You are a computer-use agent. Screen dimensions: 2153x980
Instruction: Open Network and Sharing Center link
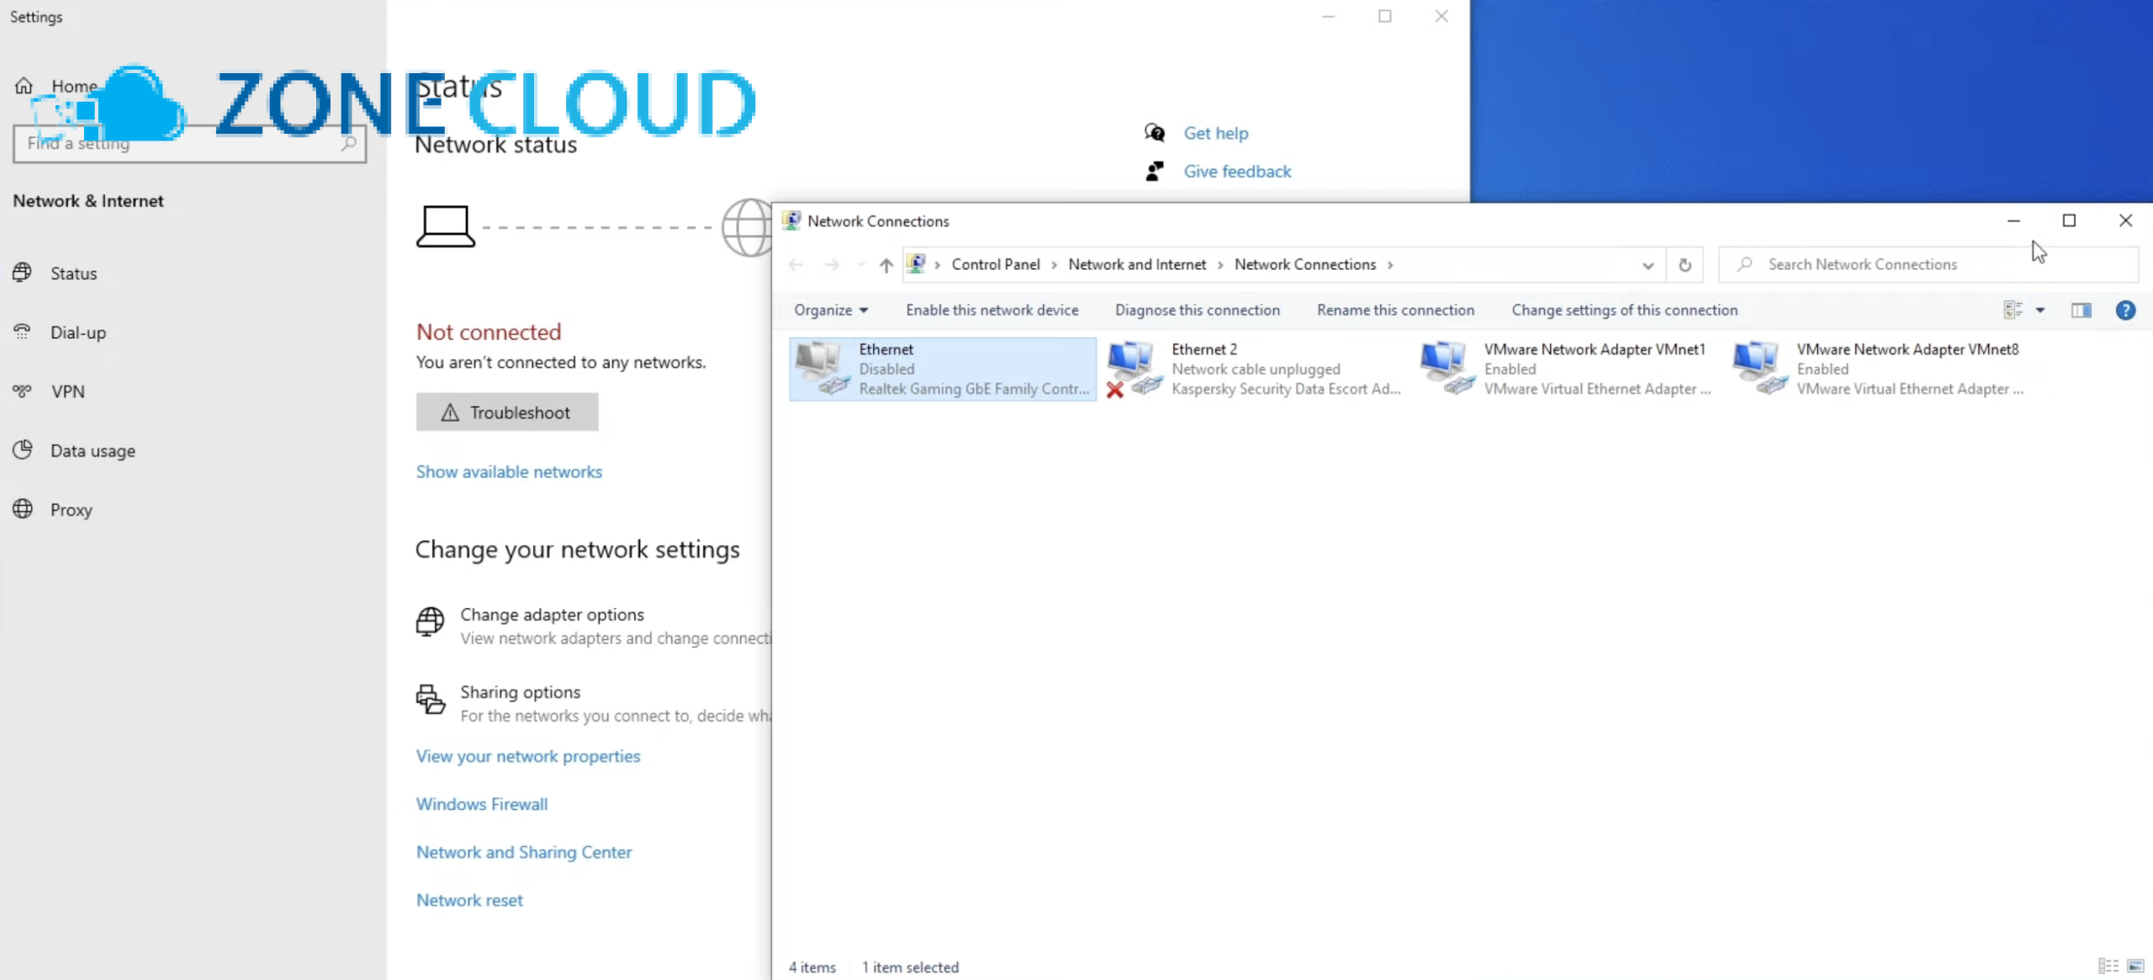pyautogui.click(x=524, y=852)
